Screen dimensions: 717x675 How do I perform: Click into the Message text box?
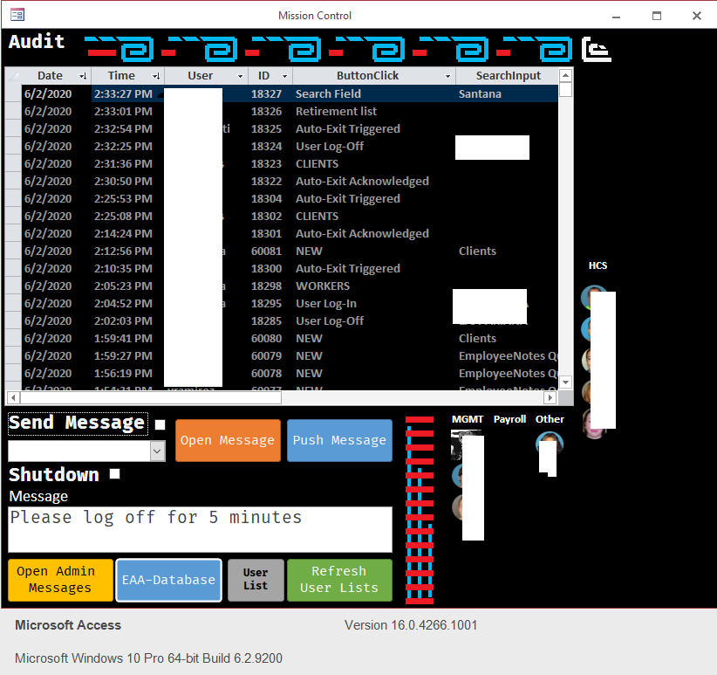coord(200,529)
